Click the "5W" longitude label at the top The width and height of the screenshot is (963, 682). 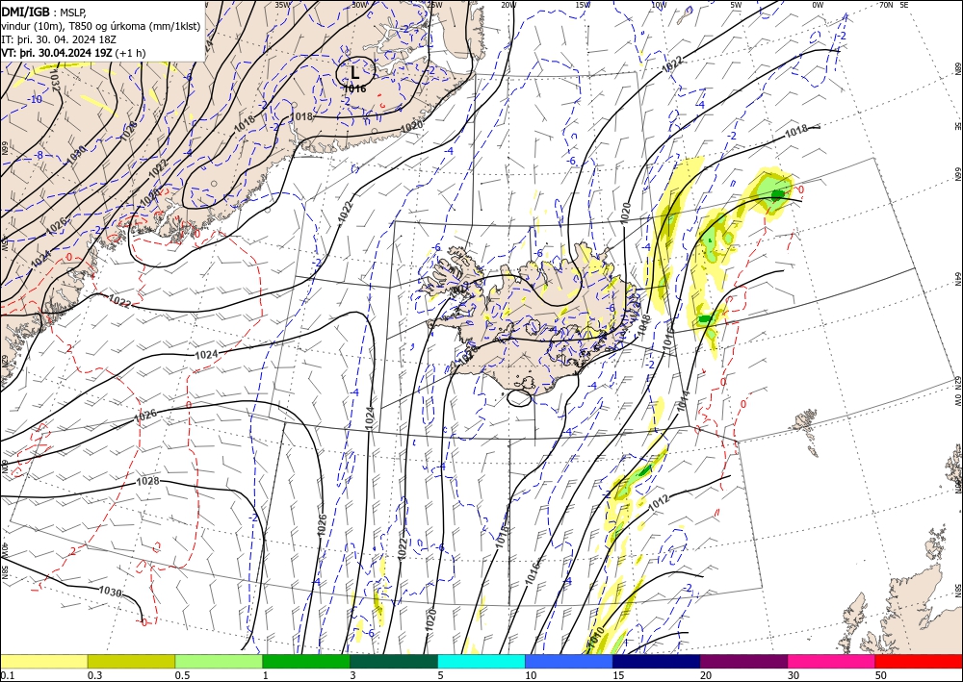[x=737, y=4]
